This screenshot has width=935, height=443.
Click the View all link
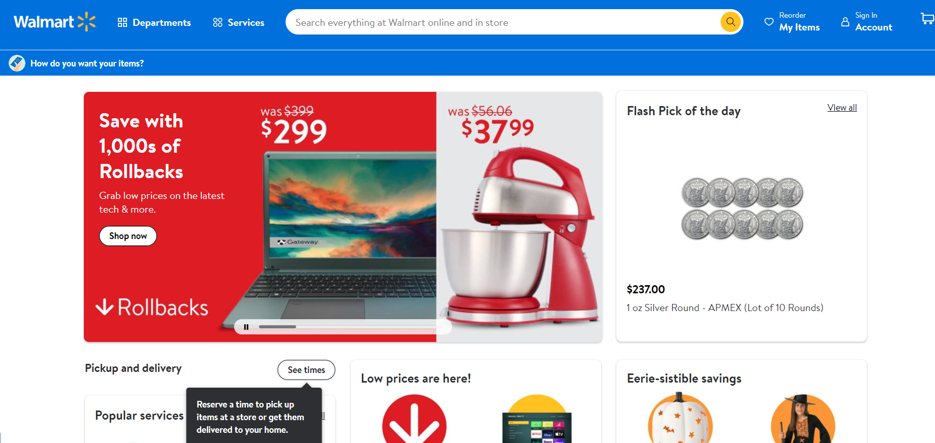842,108
